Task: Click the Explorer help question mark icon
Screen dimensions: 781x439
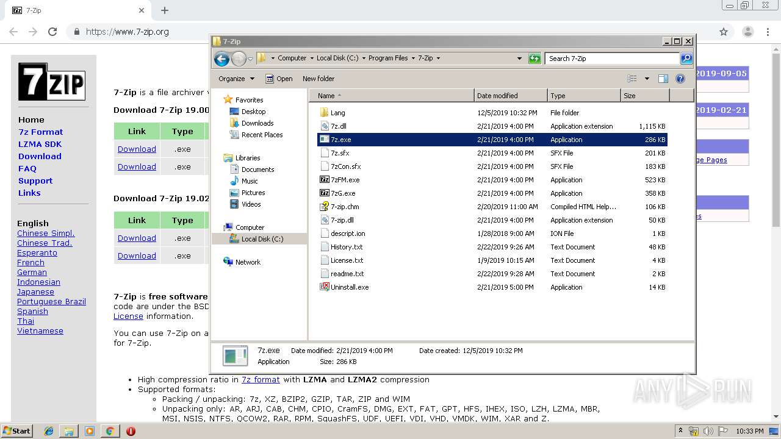Action: tap(680, 79)
